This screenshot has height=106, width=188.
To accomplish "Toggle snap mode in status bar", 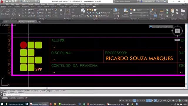I will point(130,101).
